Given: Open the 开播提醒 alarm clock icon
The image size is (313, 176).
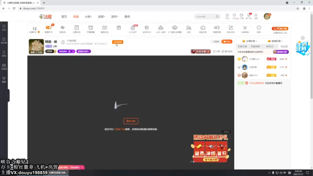Looking at the screenshot, I should tap(91, 28).
